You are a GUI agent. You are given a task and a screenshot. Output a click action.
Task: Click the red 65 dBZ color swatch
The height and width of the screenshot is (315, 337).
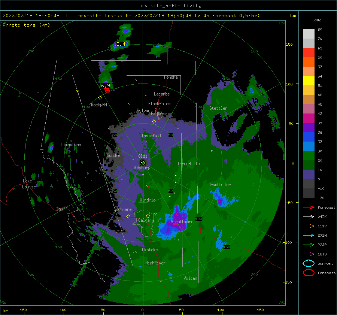click(x=309, y=53)
